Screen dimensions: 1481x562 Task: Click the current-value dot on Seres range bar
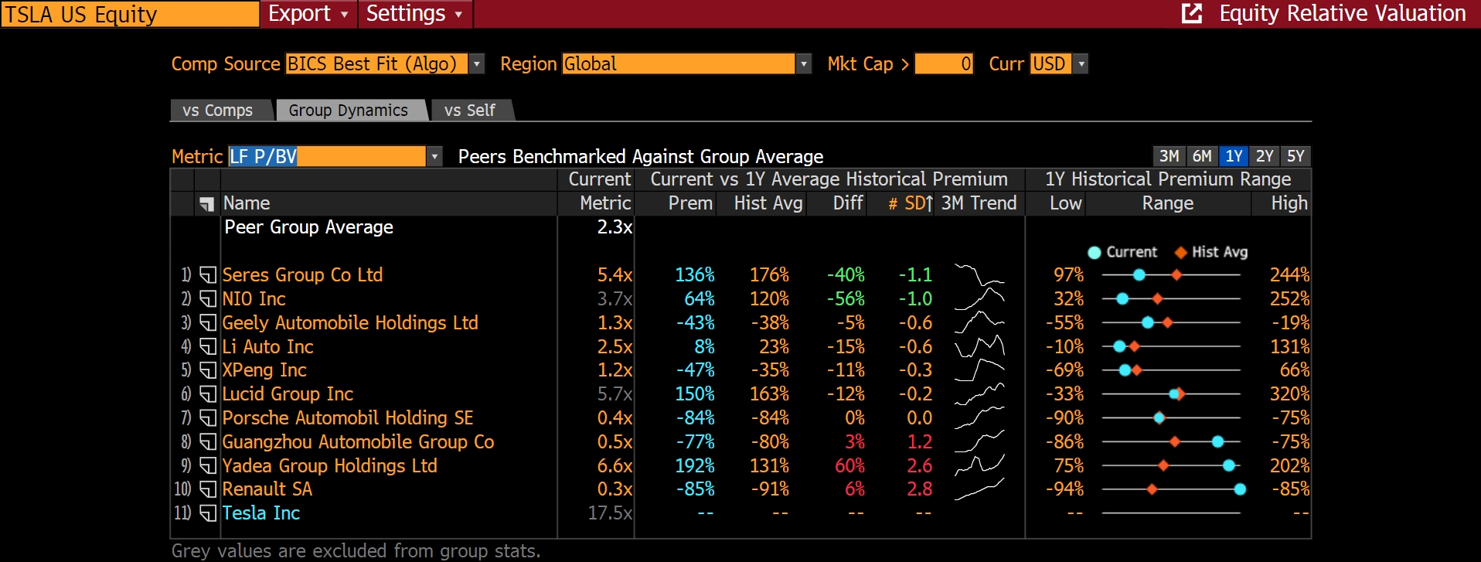tap(1139, 275)
